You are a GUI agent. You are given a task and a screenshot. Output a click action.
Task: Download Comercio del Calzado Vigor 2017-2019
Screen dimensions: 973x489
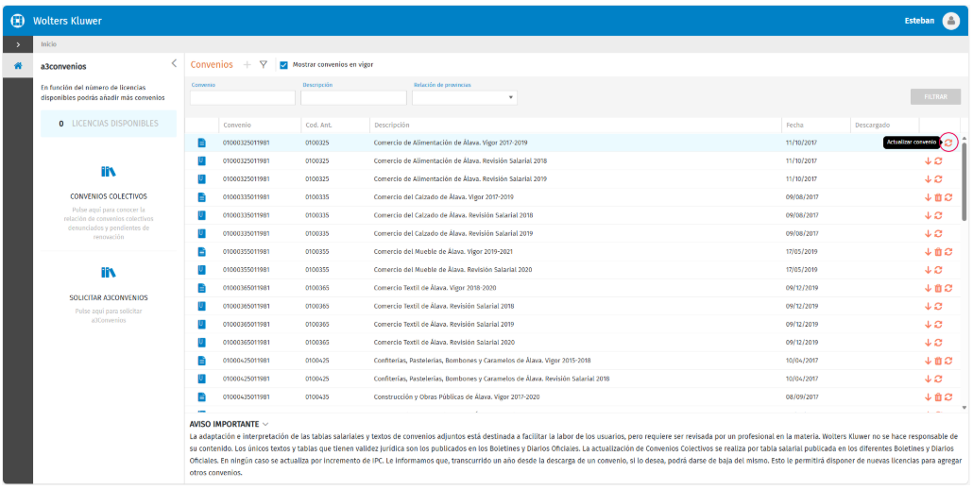click(x=929, y=197)
